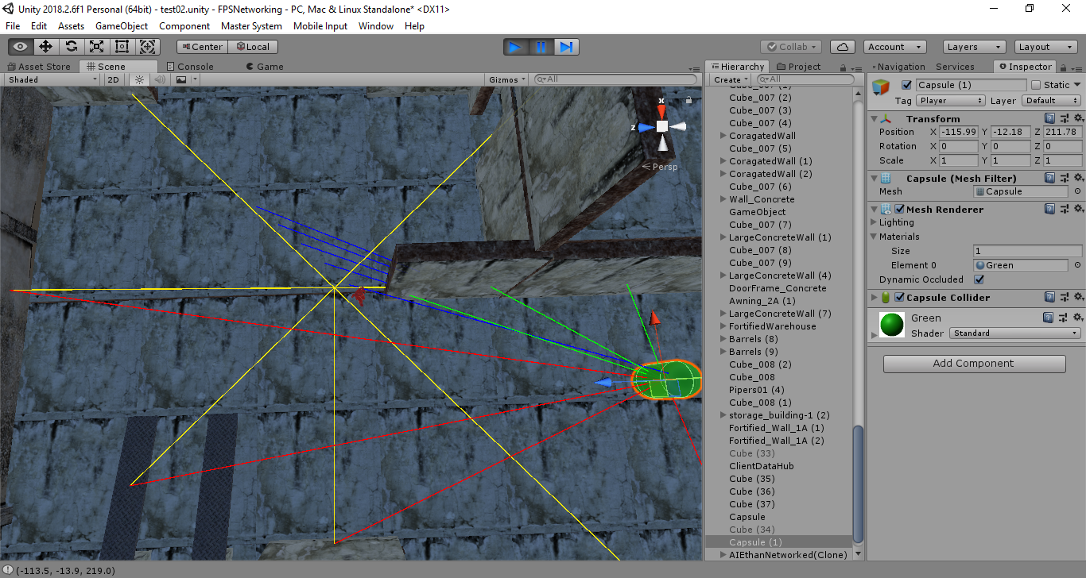Open the Tag dropdown set to Player
The width and height of the screenshot is (1086, 578).
[951, 101]
